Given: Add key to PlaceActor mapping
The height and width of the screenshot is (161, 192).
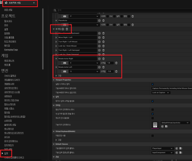Looking at the screenshot, I should click(99, 21).
